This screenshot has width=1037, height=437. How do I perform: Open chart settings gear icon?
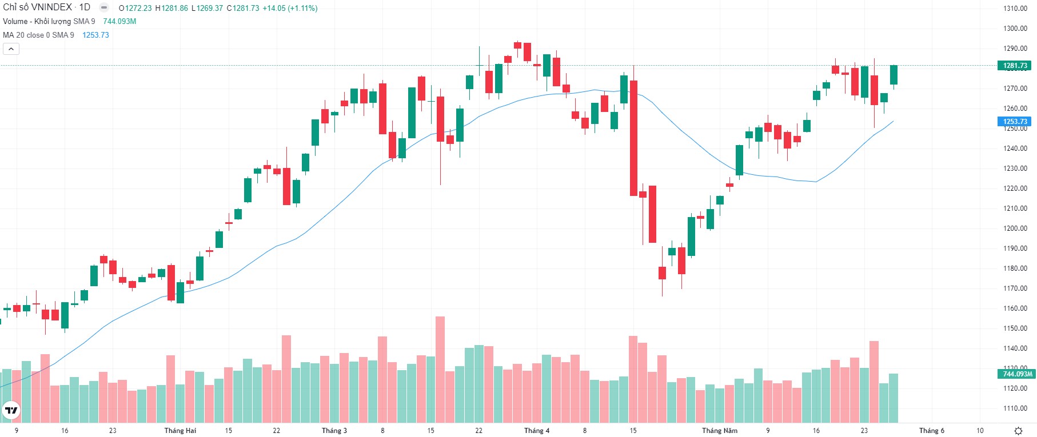point(1018,430)
